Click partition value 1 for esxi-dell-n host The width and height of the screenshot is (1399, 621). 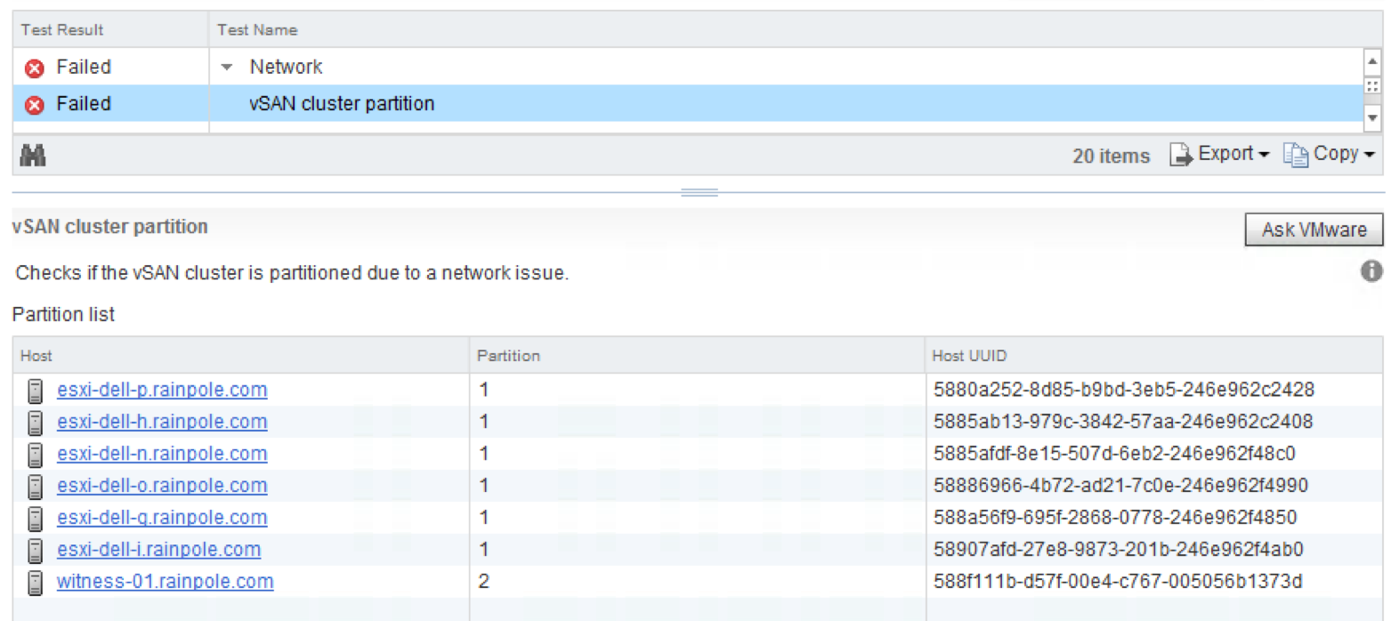484,454
